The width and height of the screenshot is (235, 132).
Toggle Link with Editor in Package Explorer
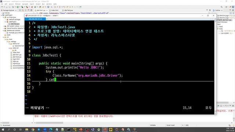click(x=23, y=10)
